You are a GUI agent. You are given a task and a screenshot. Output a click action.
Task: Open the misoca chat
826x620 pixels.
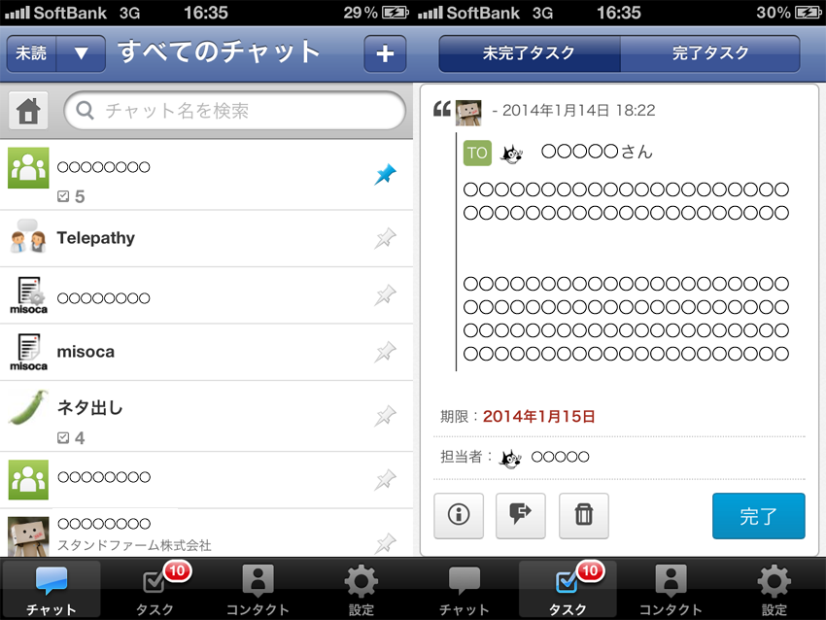point(206,352)
